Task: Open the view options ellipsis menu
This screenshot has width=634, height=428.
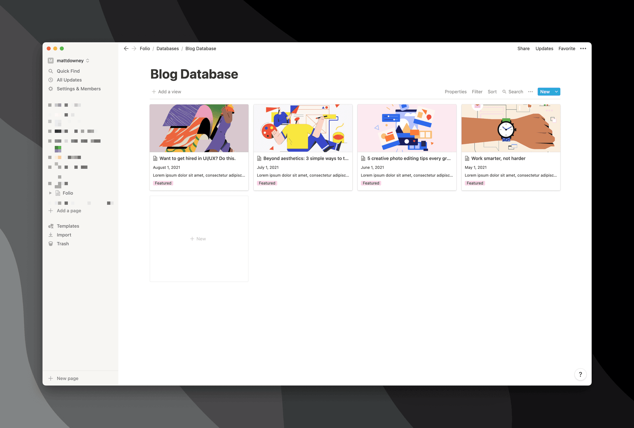Action: [x=530, y=91]
